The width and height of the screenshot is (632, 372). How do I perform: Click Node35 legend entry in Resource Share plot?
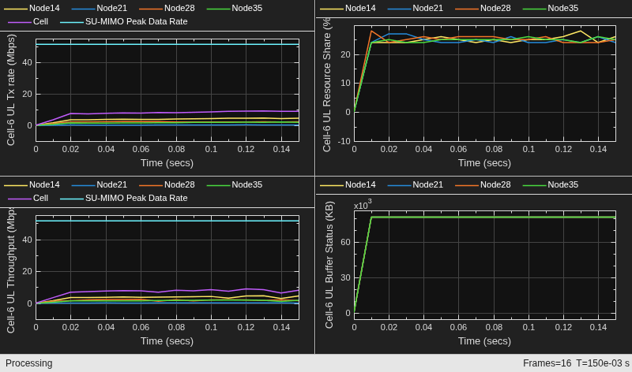(550, 8)
